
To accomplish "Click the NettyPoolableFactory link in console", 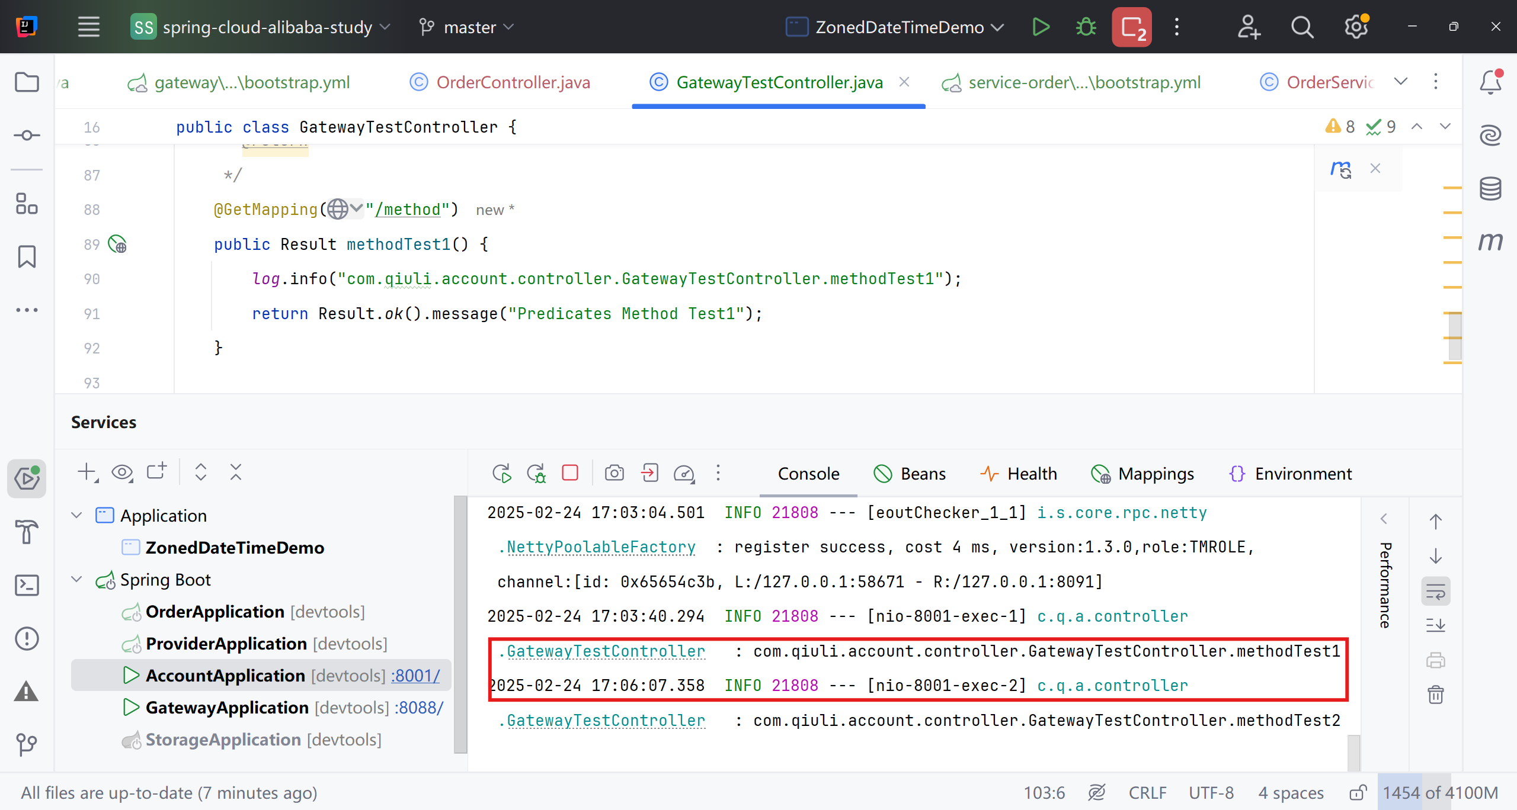I will click(x=601, y=547).
